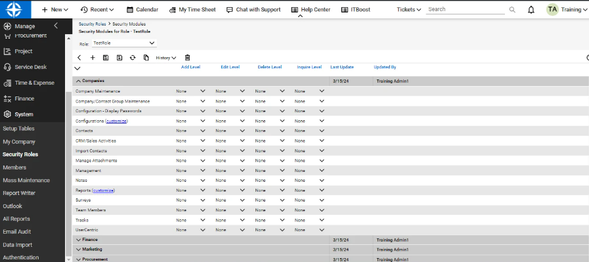
Task: Click the Refresh arrows icon
Action: click(133, 58)
